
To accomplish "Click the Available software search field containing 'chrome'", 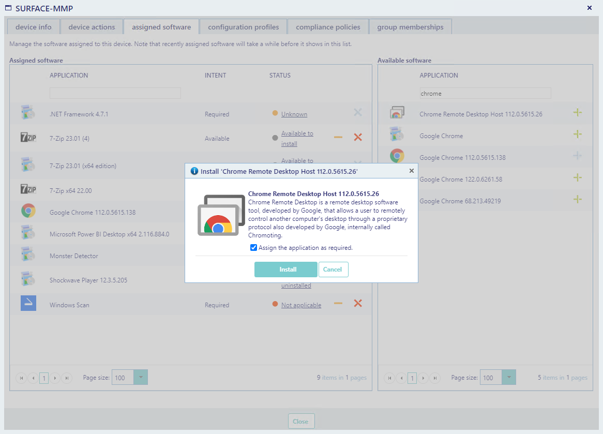I will 485,94.
